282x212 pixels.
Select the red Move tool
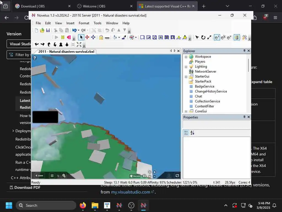[87, 37]
